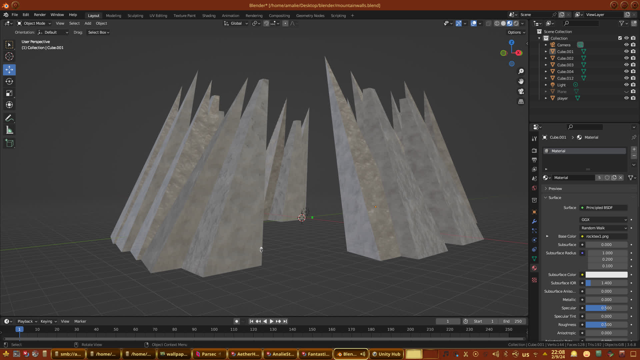Screen dimensions: 640x360
Task: Select the Scale tool
Action: [x=9, y=93]
